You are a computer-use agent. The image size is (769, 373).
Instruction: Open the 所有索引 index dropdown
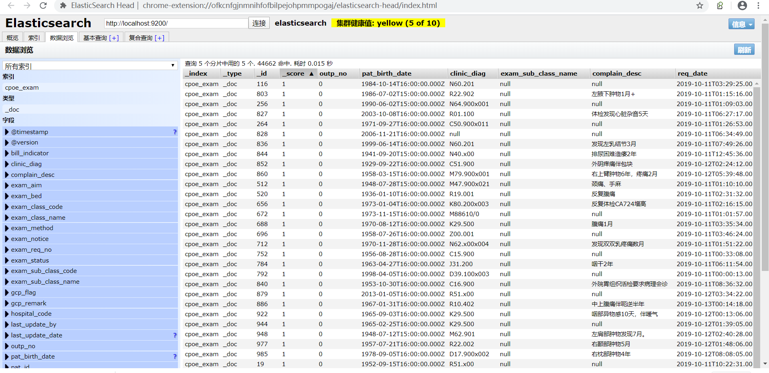click(x=90, y=66)
